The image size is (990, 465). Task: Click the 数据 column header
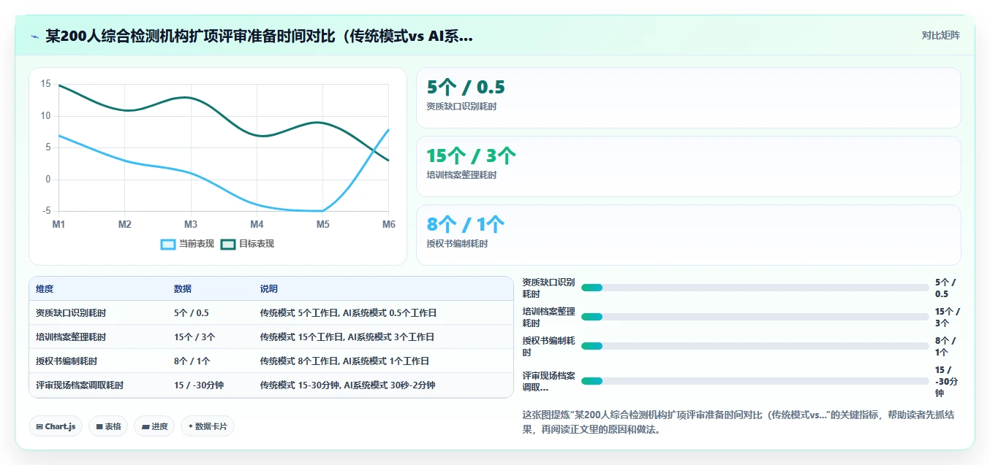tap(183, 289)
